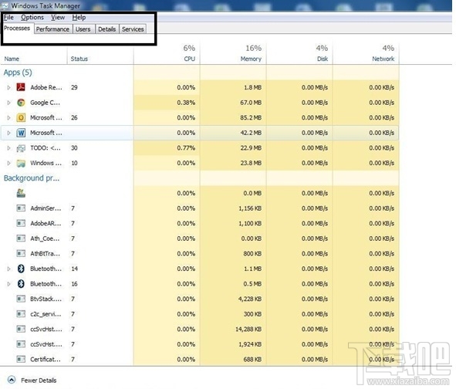Image resolution: width=456 pixels, height=389 pixels.
Task: Switch to the Services tab
Action: tap(133, 29)
